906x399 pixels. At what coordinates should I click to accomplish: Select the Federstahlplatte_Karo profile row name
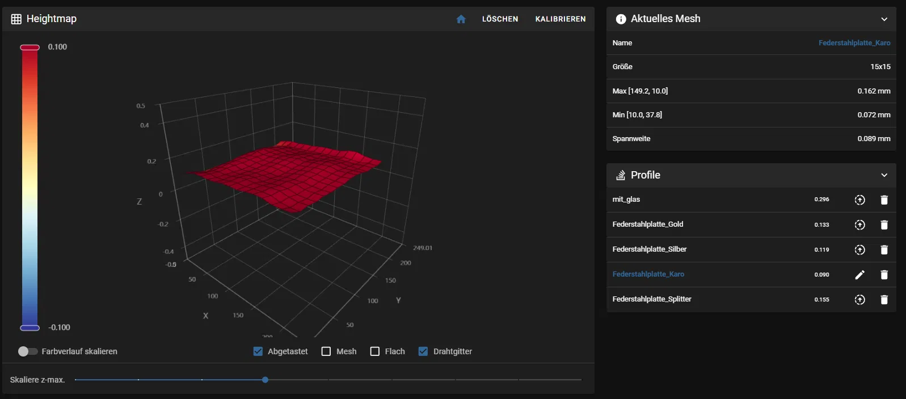point(648,274)
